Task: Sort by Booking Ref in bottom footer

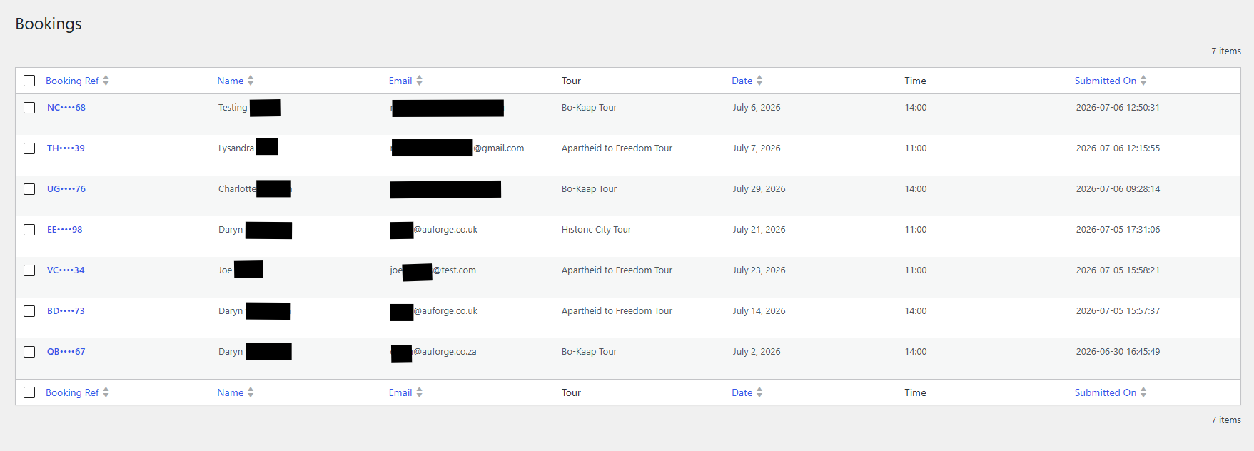Action: coord(72,392)
